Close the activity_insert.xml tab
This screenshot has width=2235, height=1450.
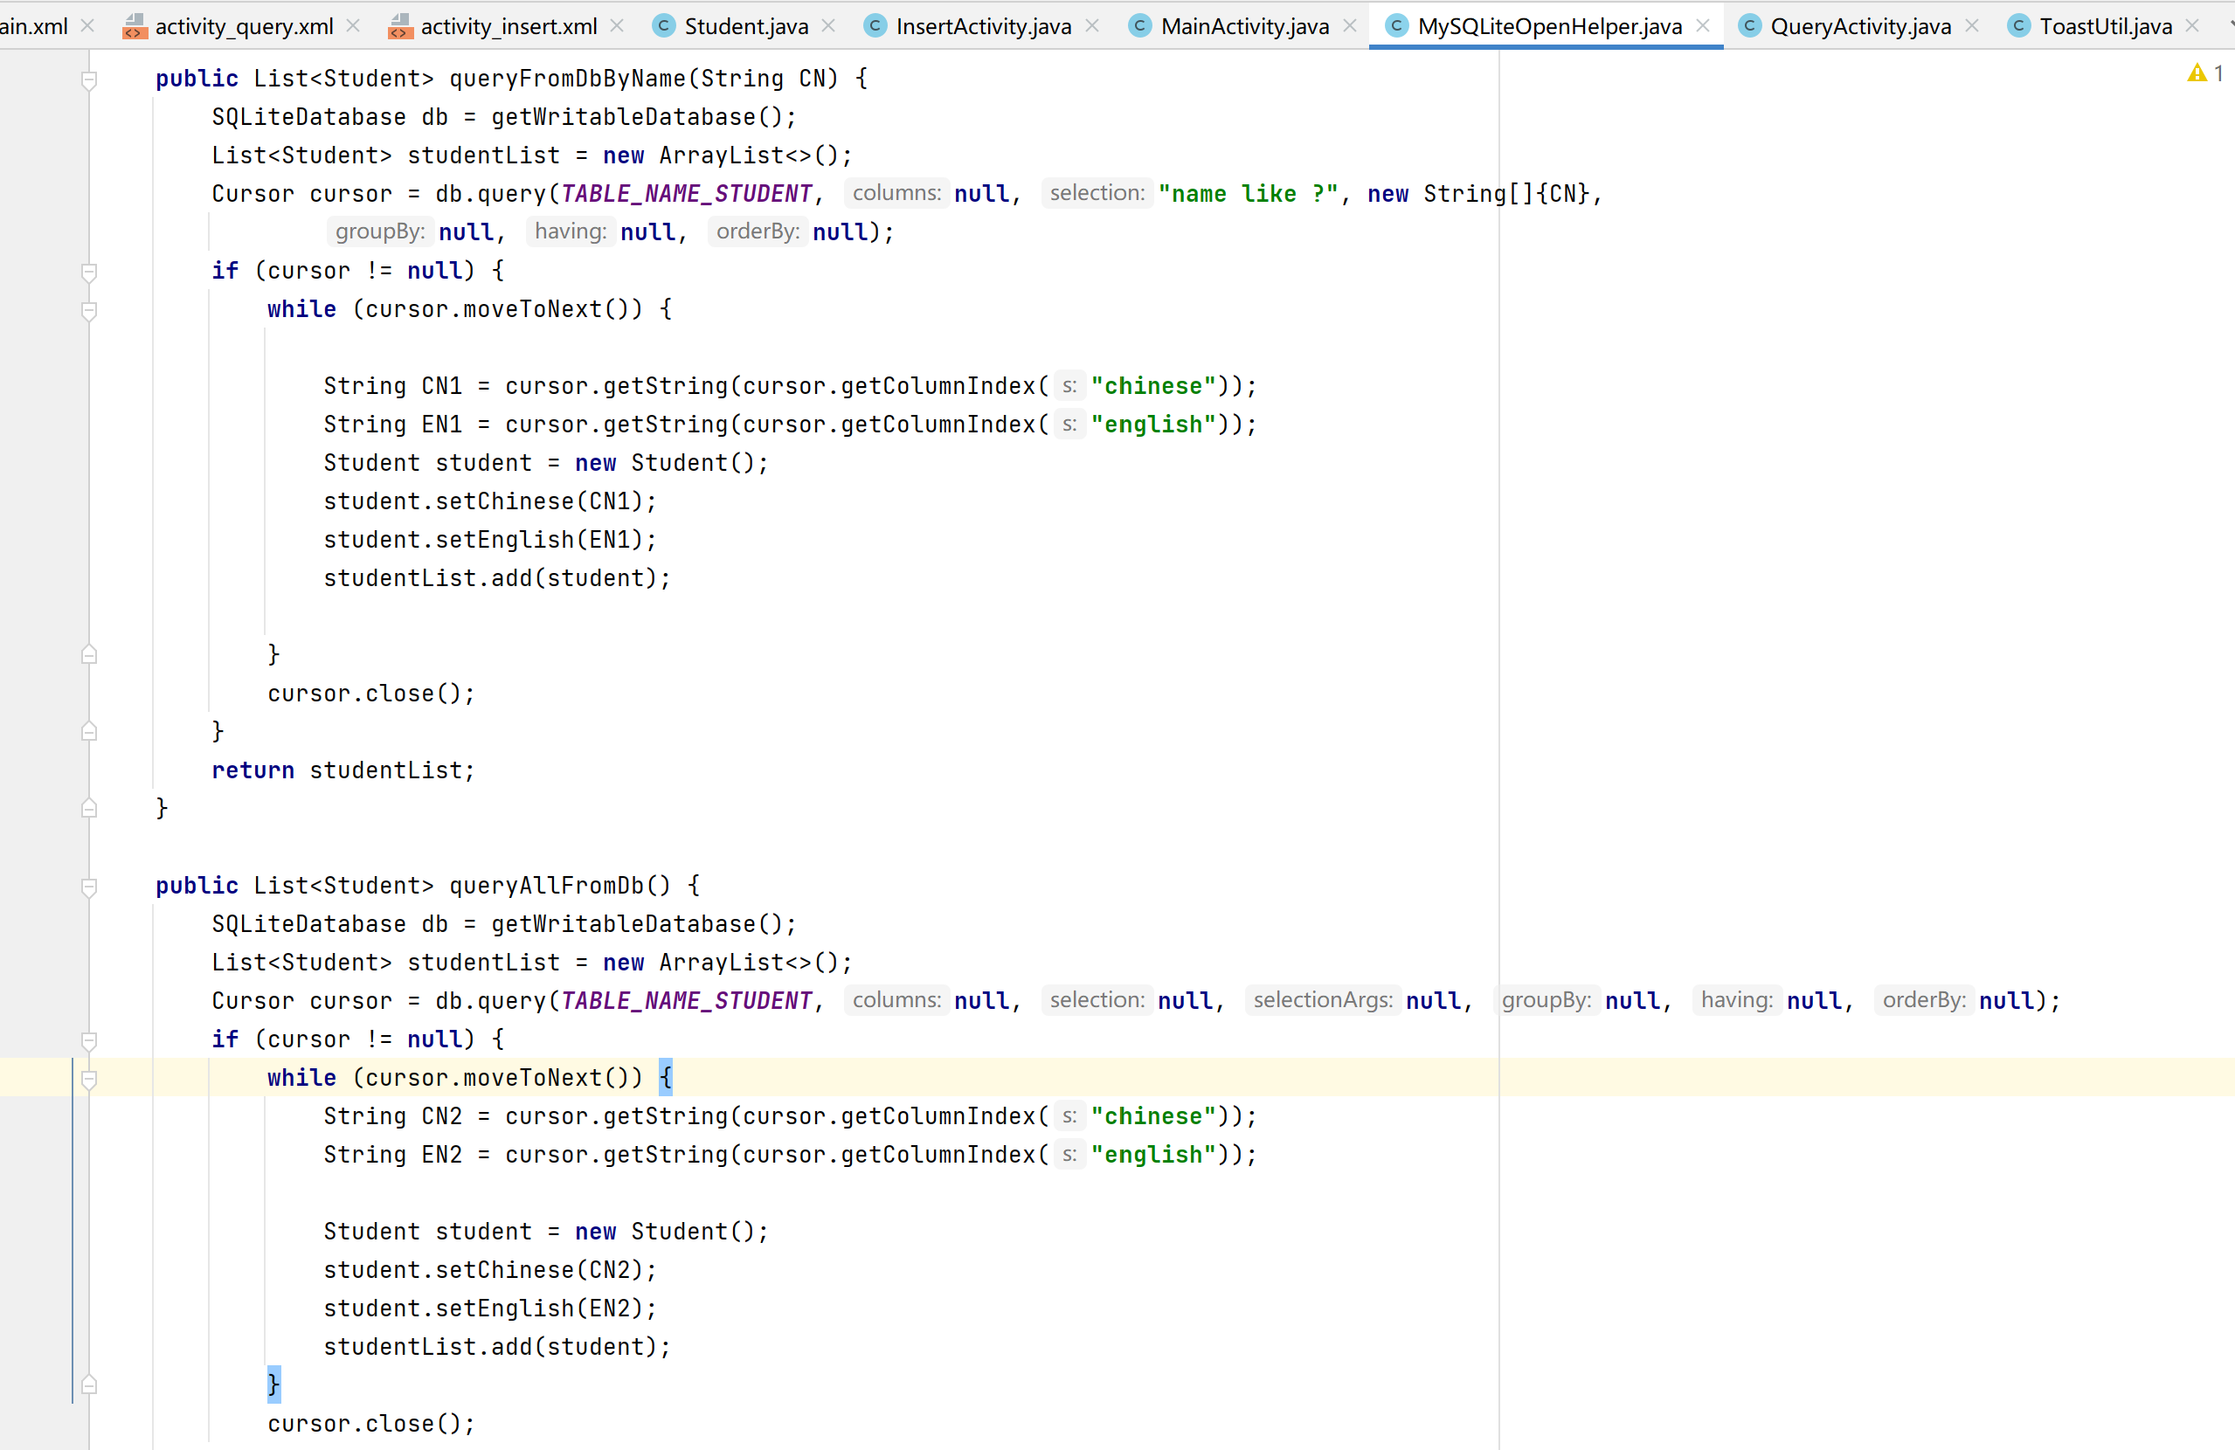[x=617, y=26]
